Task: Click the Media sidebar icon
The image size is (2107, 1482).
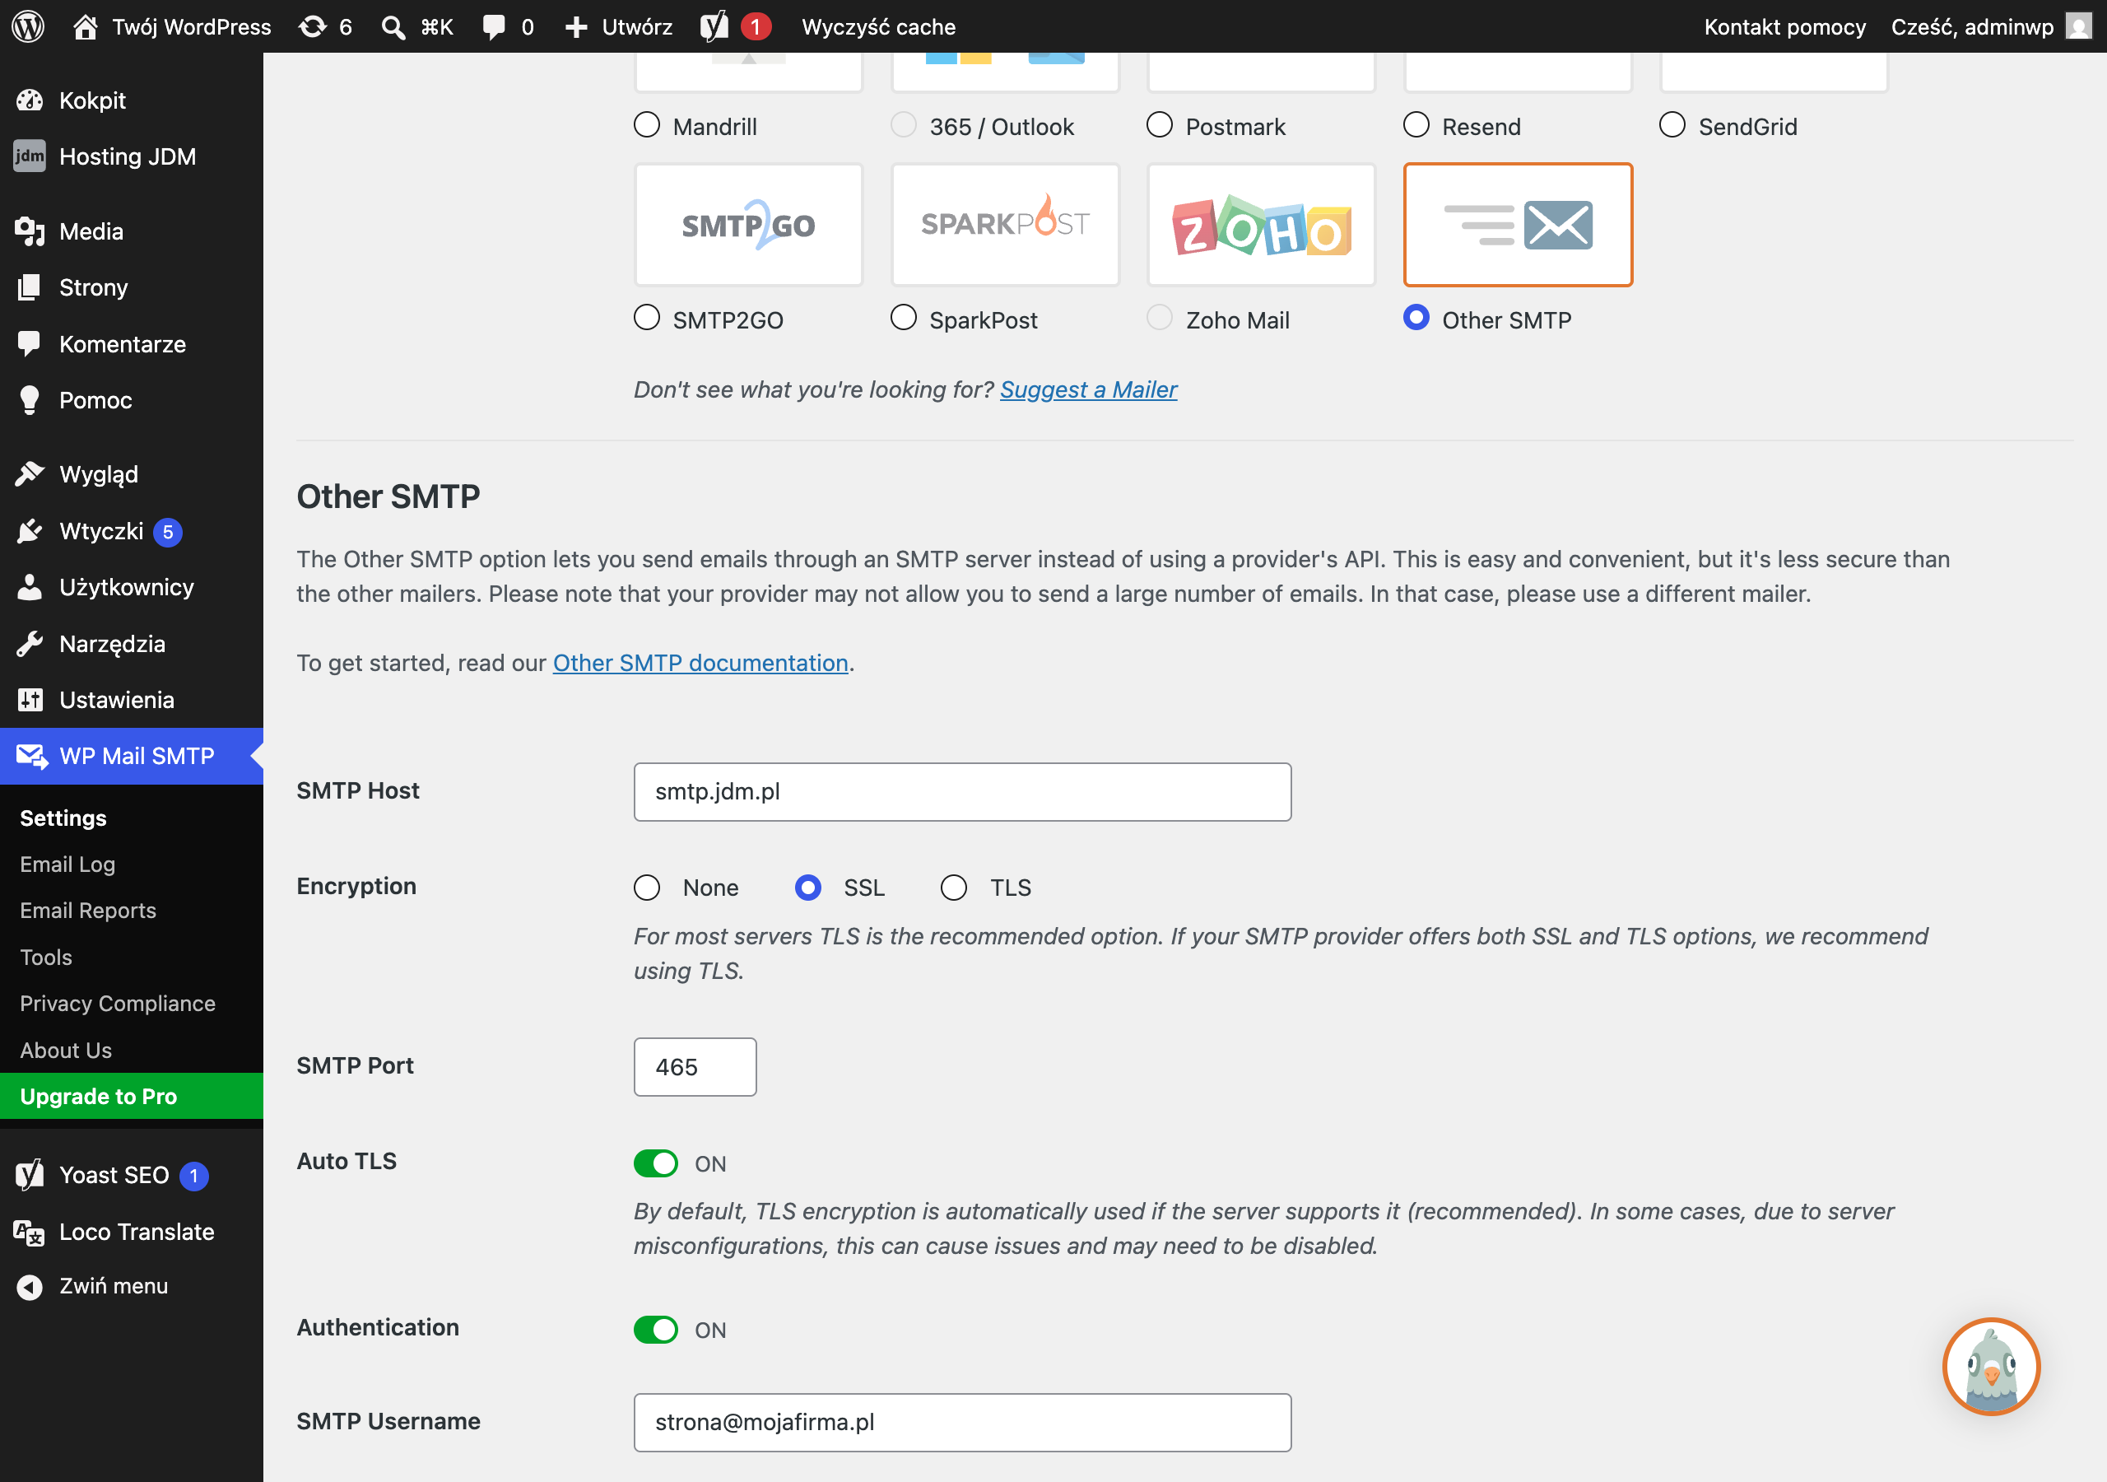Action: (x=30, y=231)
